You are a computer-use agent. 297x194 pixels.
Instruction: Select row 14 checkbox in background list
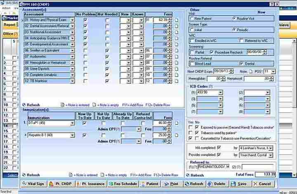pos(14,126)
